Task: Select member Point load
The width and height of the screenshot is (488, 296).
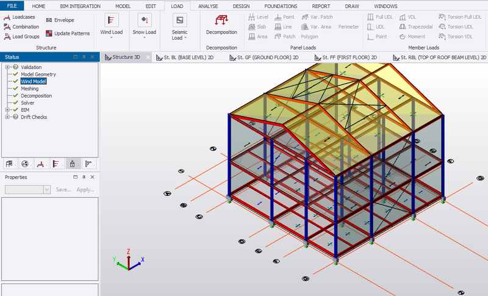Action: 377,37
